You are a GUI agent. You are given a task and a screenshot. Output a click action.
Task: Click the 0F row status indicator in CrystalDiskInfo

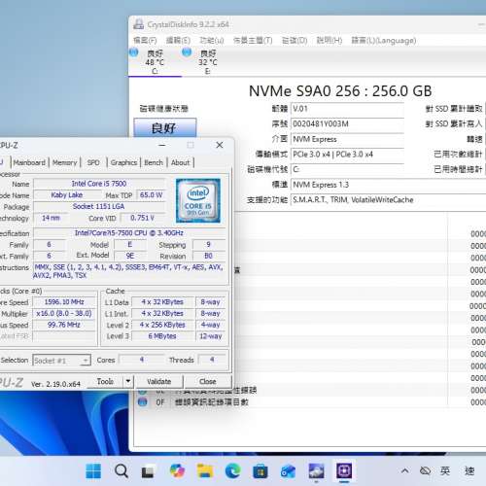click(142, 402)
